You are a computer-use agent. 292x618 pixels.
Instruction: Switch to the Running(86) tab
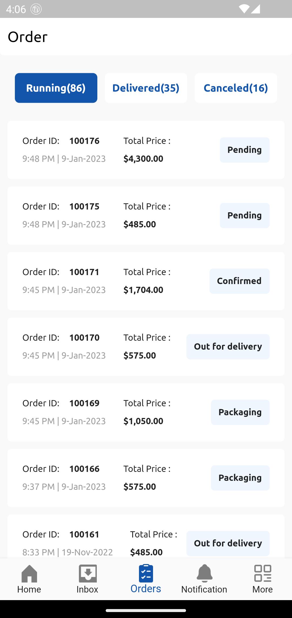(x=56, y=88)
